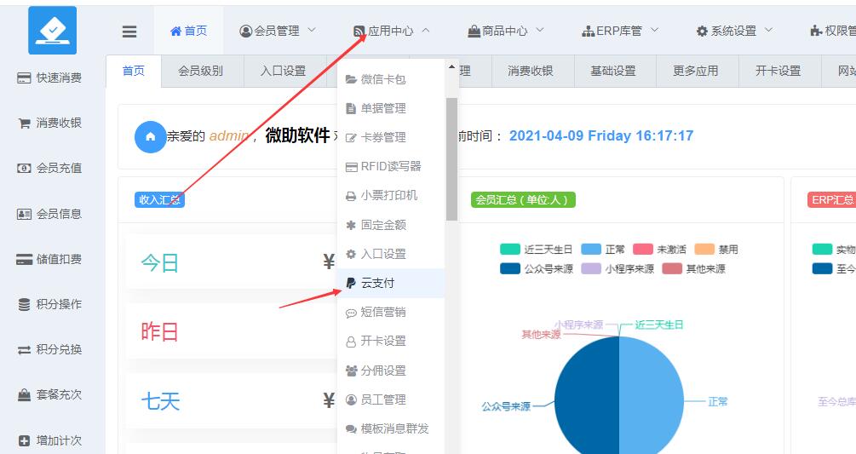The image size is (856, 454).
Task: Select 云支付 from the dropdown menu
Action: coord(377,283)
